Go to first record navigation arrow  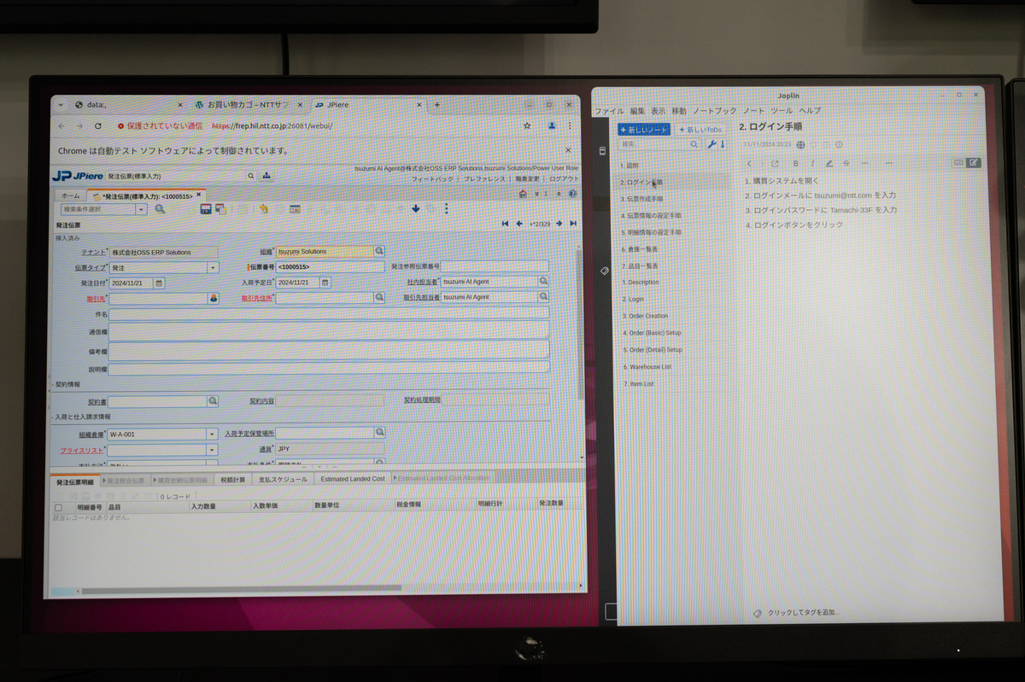click(x=506, y=224)
